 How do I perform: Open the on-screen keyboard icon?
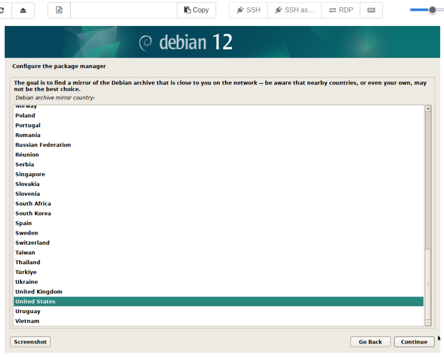371,10
